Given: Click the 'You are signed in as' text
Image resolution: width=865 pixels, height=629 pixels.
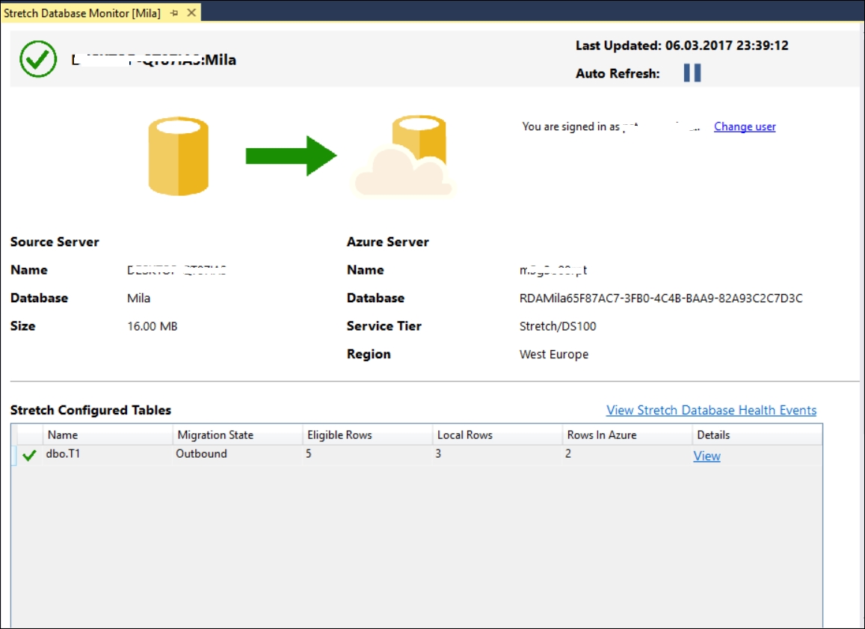Looking at the screenshot, I should click(571, 126).
